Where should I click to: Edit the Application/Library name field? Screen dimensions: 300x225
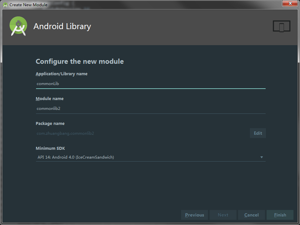(x=151, y=84)
